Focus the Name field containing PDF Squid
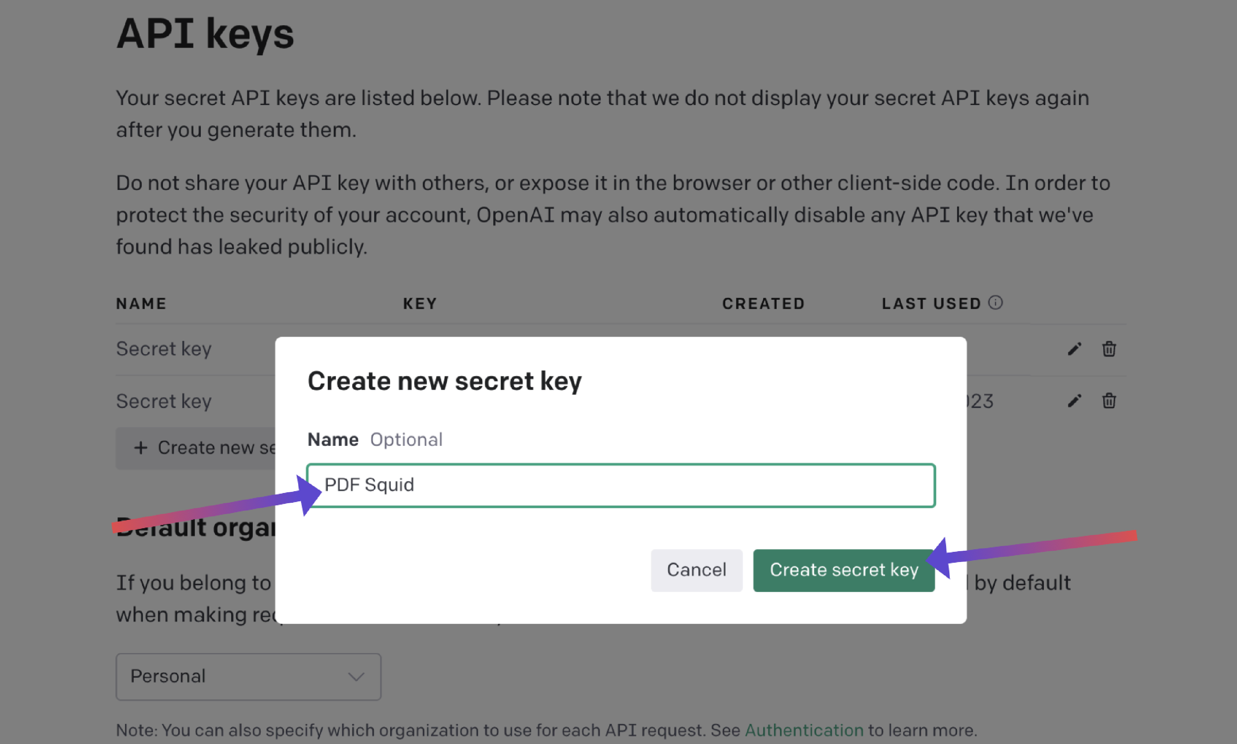The height and width of the screenshot is (744, 1237). (620, 485)
